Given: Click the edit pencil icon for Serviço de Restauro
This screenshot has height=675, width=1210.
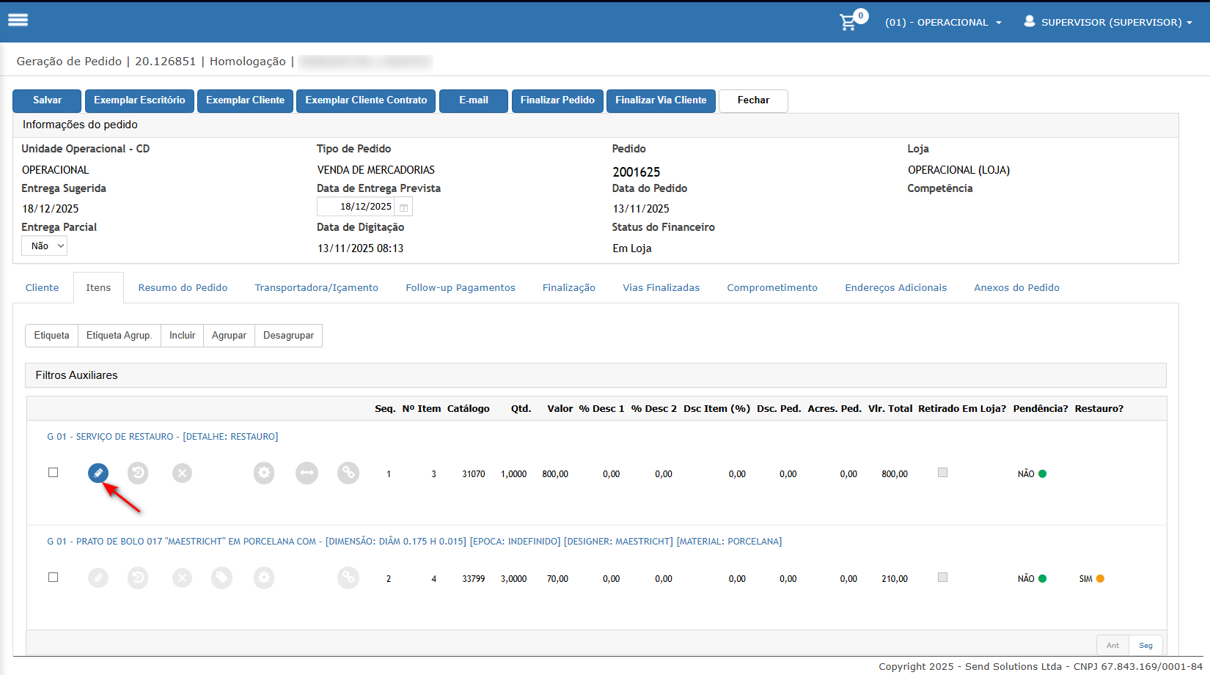Looking at the screenshot, I should point(98,473).
